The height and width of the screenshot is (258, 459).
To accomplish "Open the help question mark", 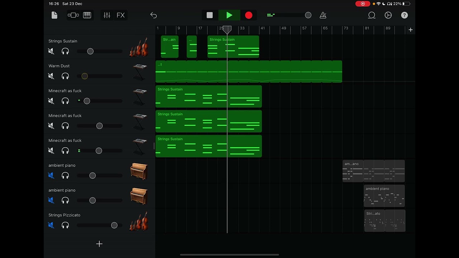I will click(404, 15).
